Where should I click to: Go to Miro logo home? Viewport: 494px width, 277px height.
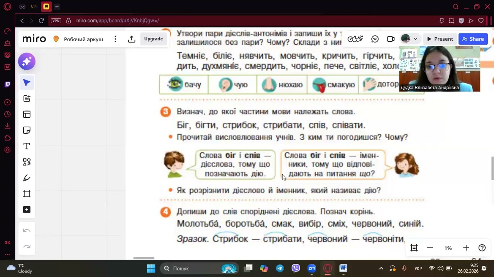point(34,39)
